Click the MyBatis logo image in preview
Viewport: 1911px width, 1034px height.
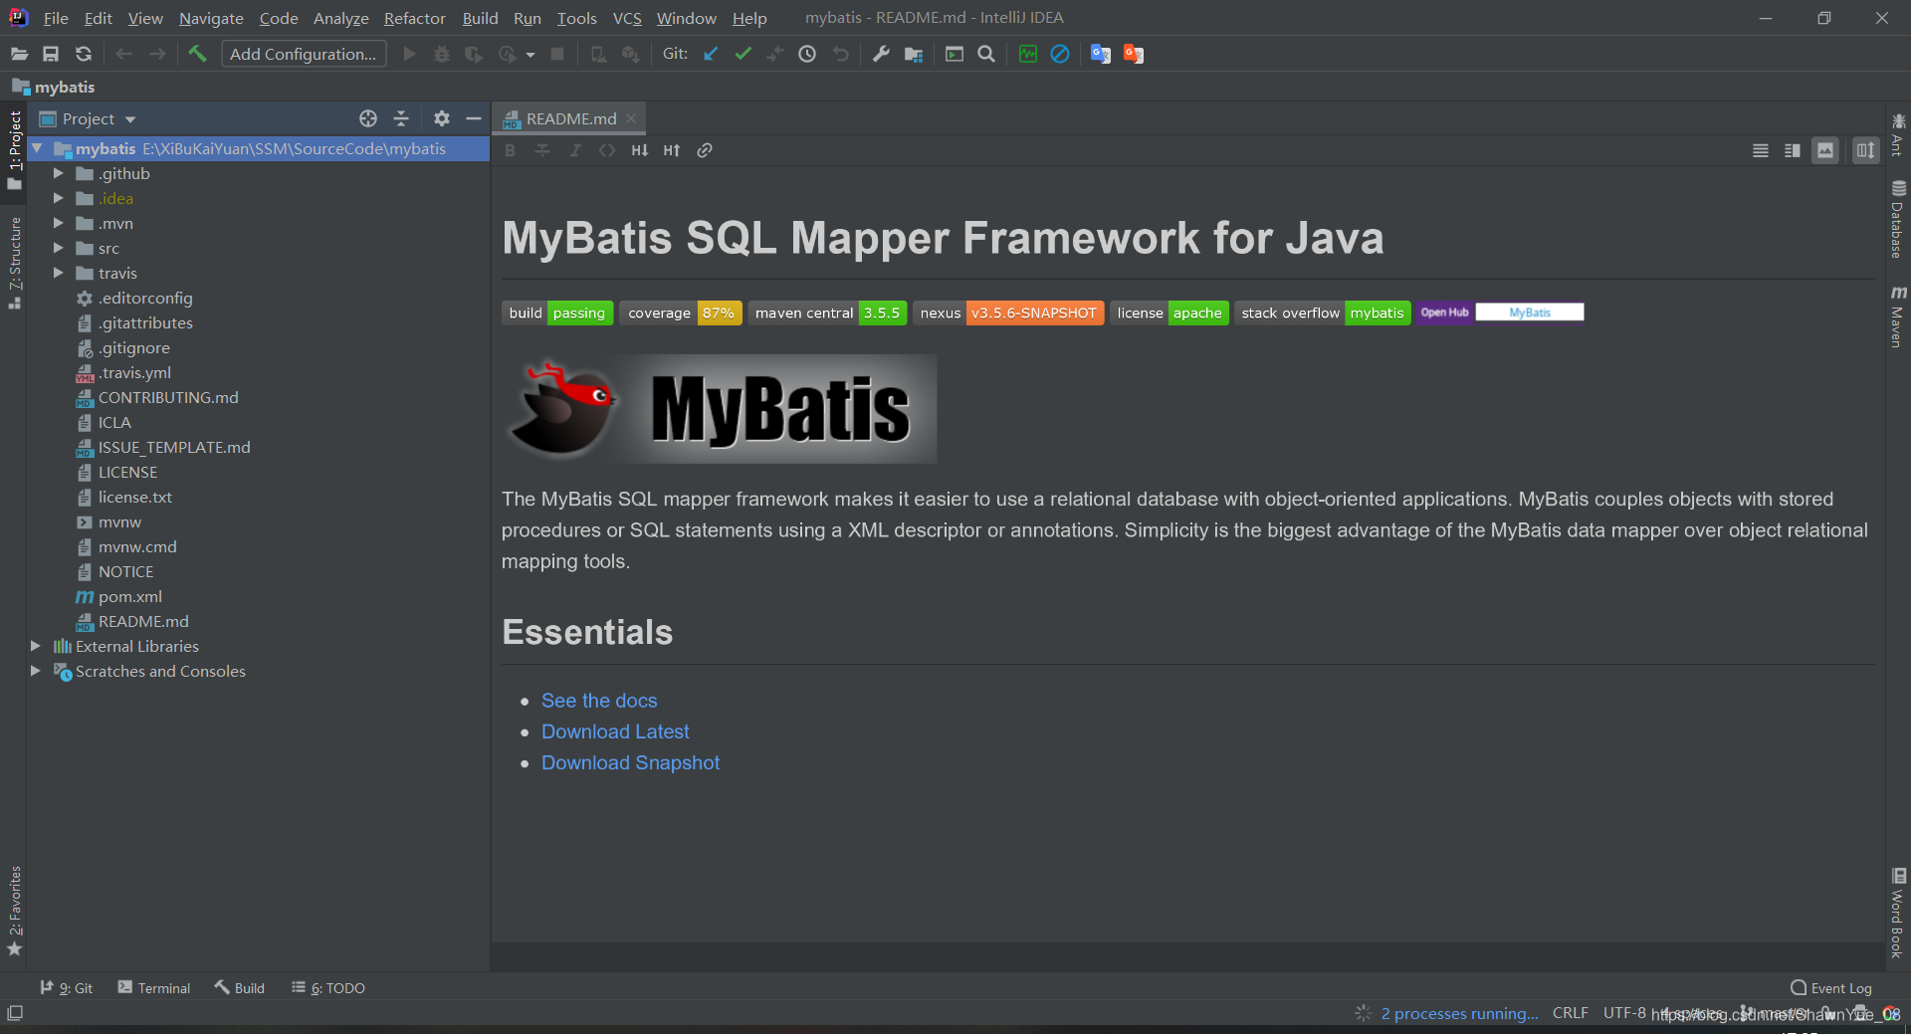pyautogui.click(x=720, y=409)
